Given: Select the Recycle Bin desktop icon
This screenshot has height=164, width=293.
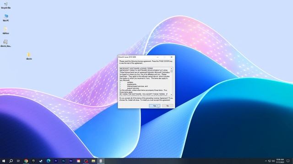Looking at the screenshot, I should [x=6, y=5].
